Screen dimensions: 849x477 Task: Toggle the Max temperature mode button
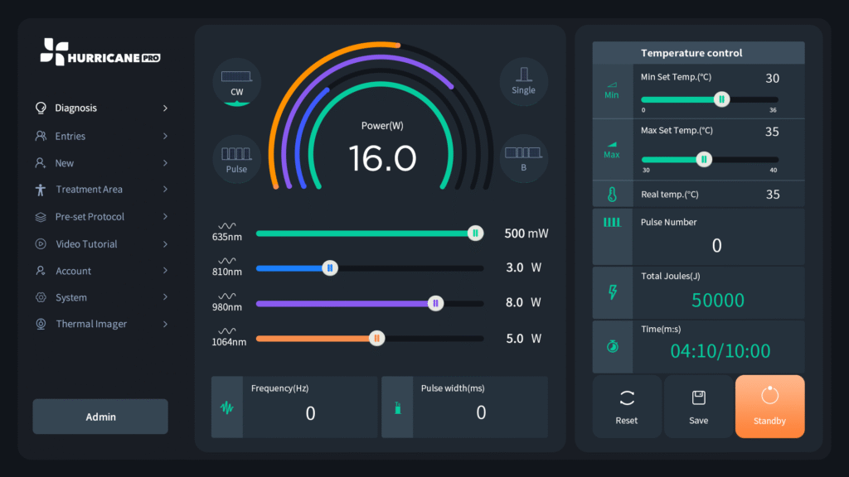coord(612,149)
